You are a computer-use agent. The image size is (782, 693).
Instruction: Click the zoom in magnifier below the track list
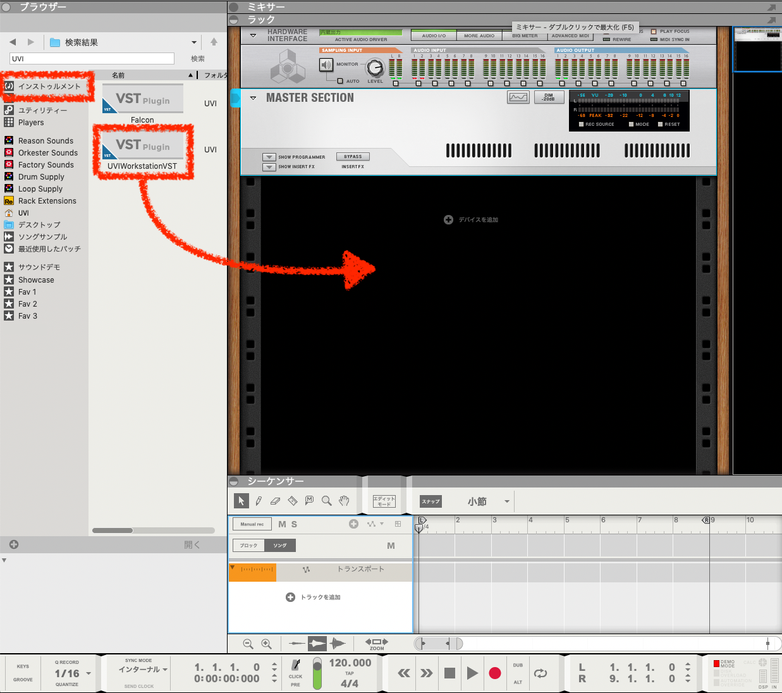266,644
